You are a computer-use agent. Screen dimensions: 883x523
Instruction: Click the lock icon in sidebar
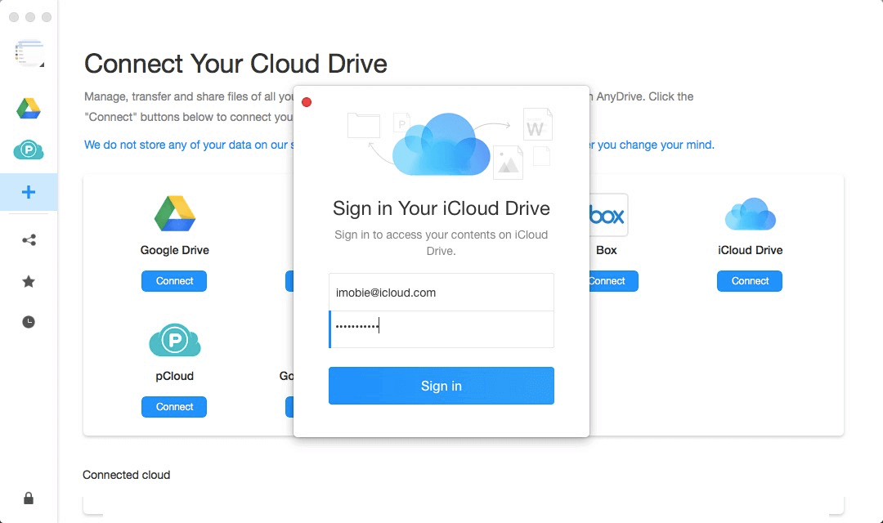coord(28,498)
